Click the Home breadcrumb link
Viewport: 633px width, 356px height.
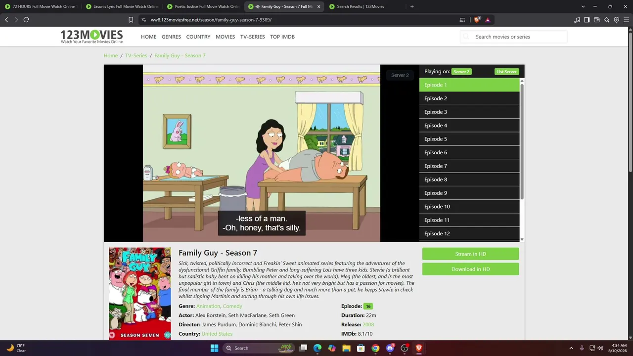tap(111, 55)
